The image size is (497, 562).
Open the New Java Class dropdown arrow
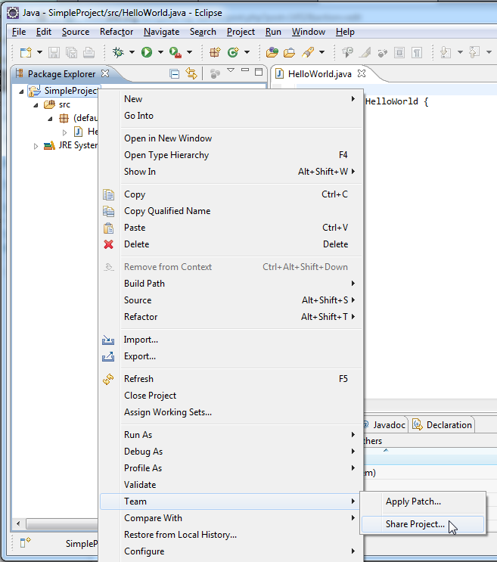click(x=247, y=53)
